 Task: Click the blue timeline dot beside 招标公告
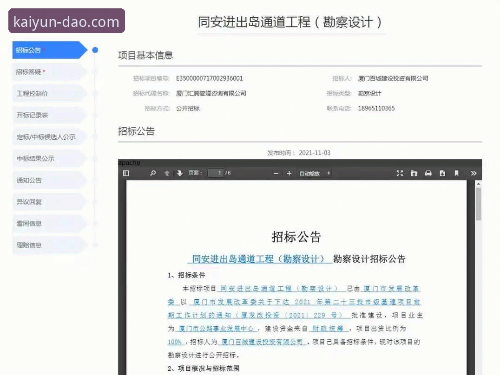tap(95, 50)
